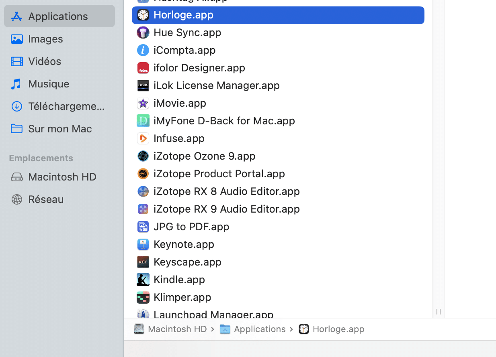Click the Horloge.app clock icon in list

coord(143,15)
